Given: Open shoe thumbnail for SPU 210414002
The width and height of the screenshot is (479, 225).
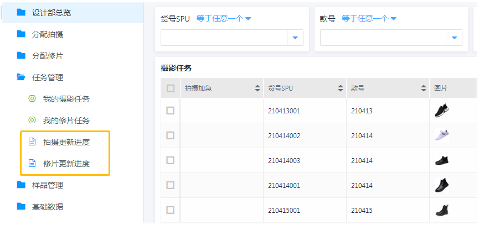Looking at the screenshot, I should tap(441, 135).
